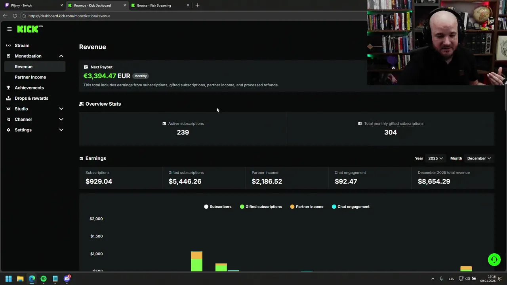Open File Explorer from taskbar
The height and width of the screenshot is (285, 507).
pyautogui.click(x=20, y=279)
